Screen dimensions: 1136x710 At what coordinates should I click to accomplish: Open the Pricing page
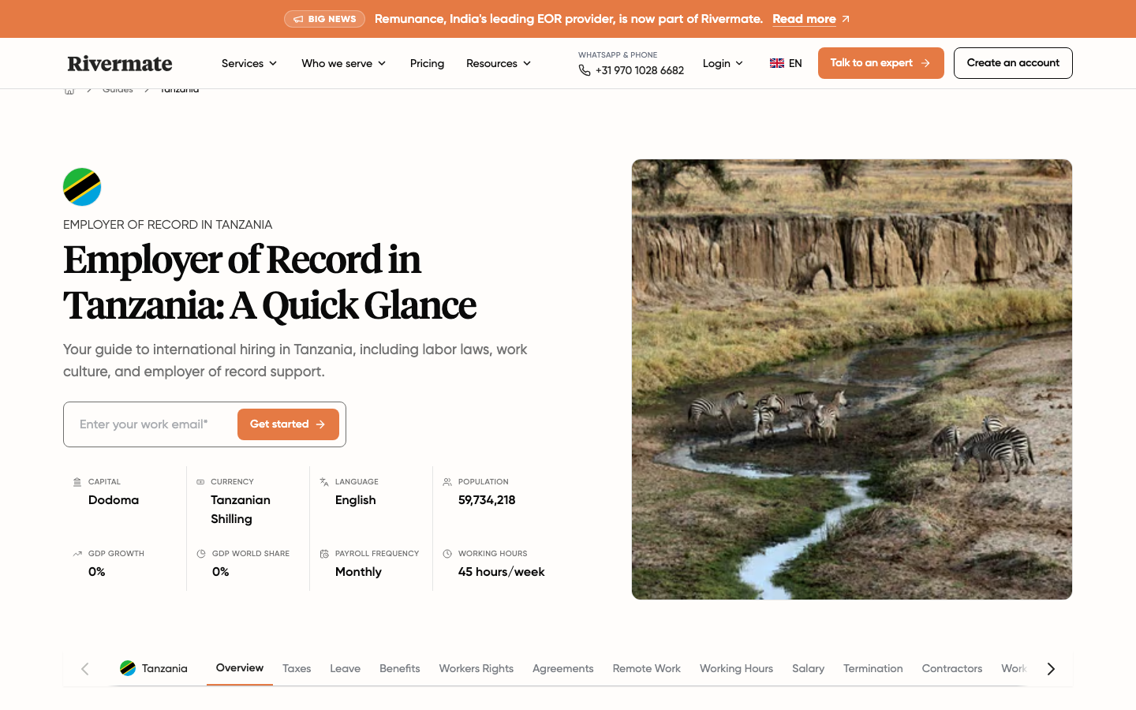click(x=427, y=63)
